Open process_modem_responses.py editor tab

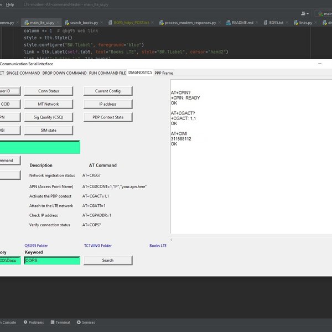coord(190,23)
